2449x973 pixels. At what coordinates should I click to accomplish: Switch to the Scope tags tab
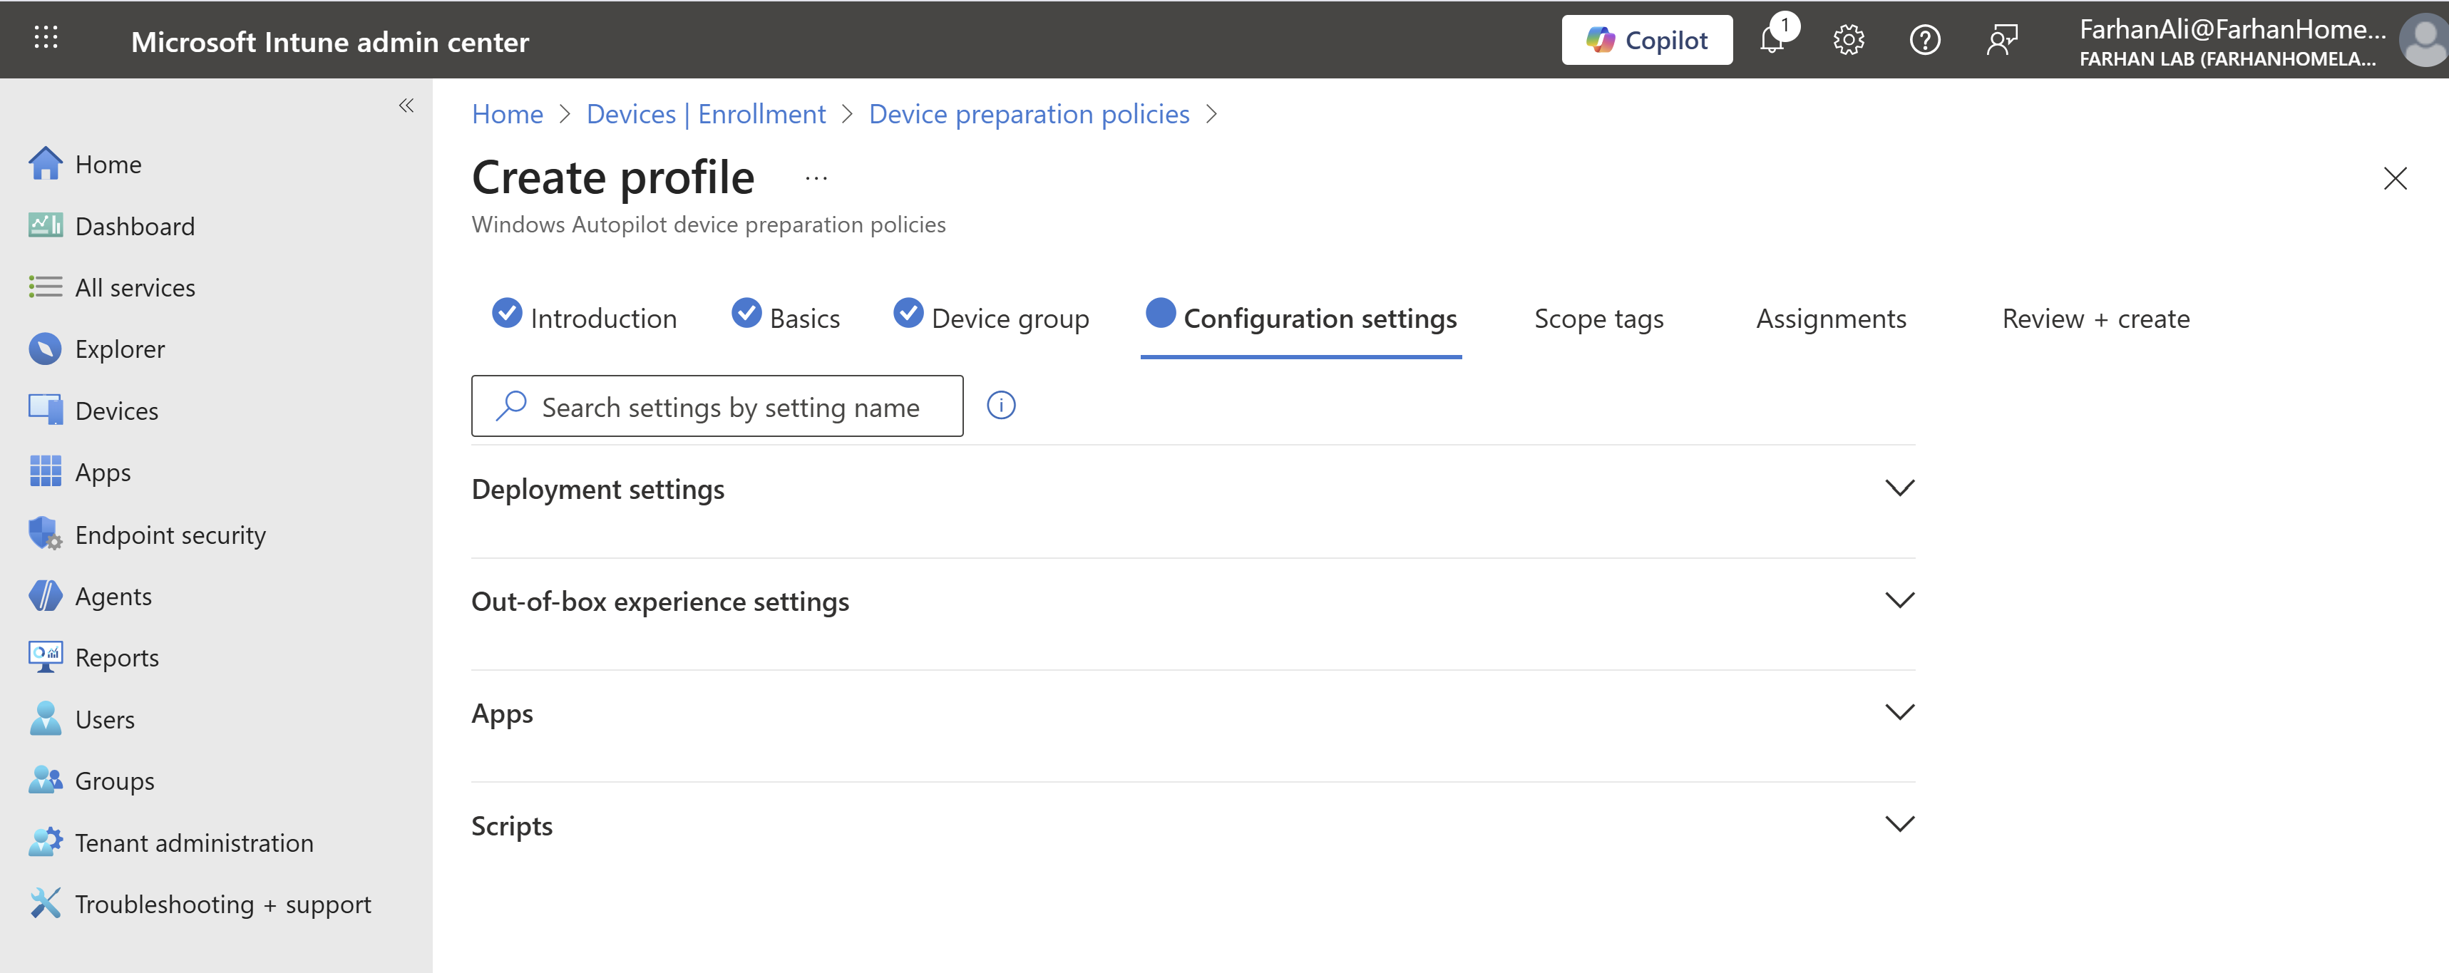click(1598, 319)
